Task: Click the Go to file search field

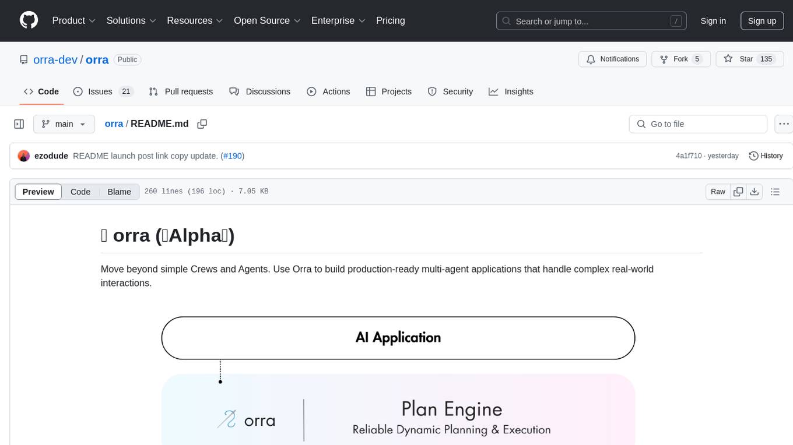Action: click(698, 124)
